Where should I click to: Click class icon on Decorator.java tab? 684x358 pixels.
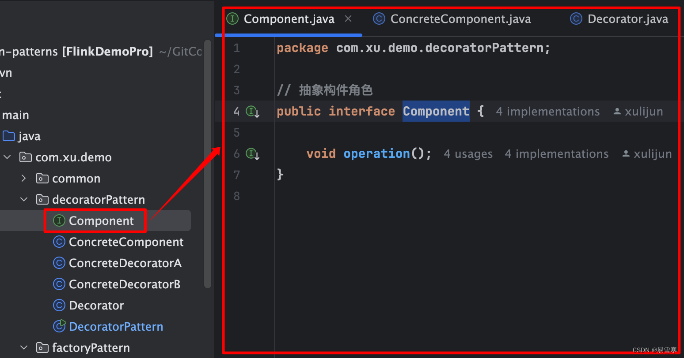(x=576, y=19)
